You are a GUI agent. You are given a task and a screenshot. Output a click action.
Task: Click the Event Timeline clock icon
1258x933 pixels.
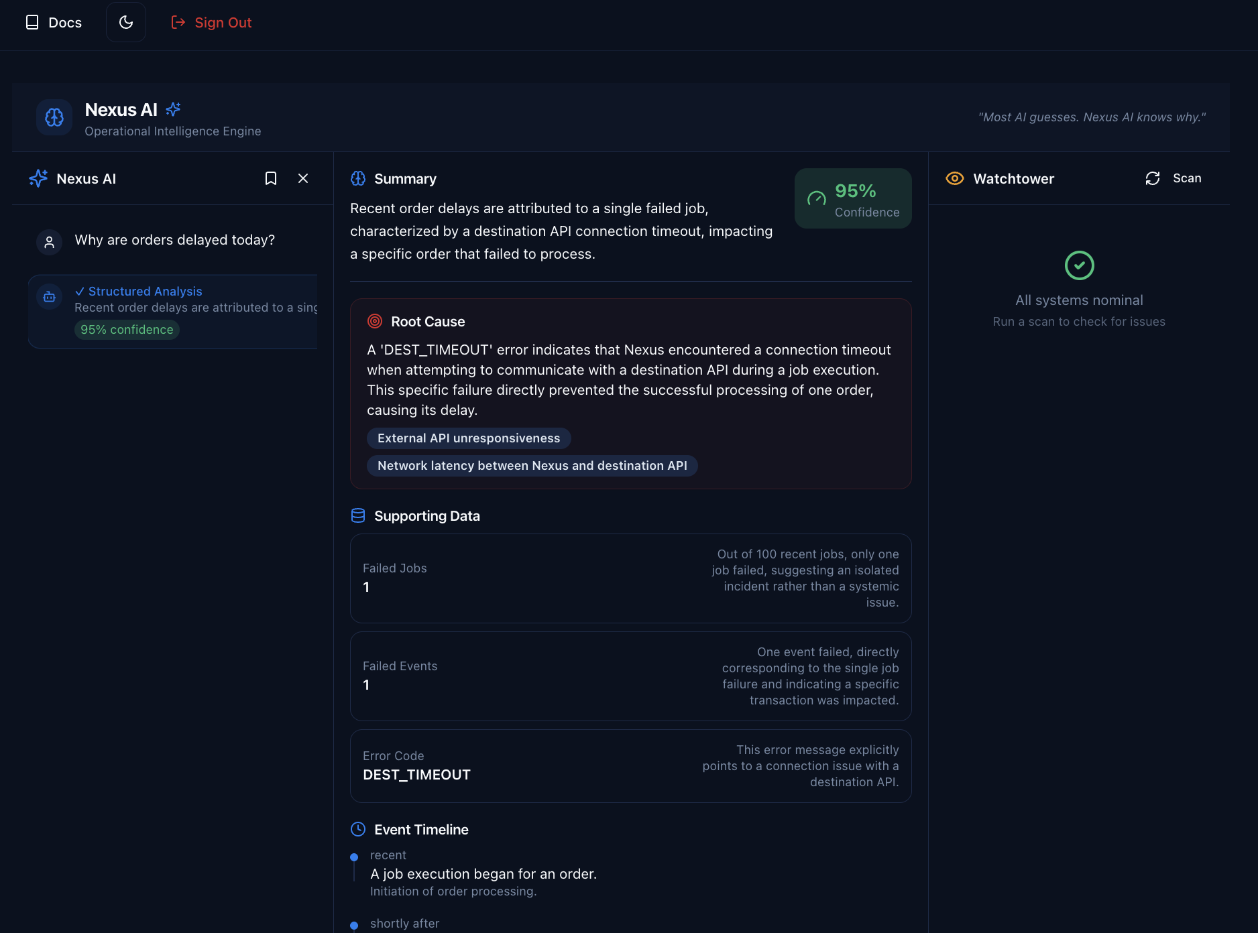[x=358, y=829]
